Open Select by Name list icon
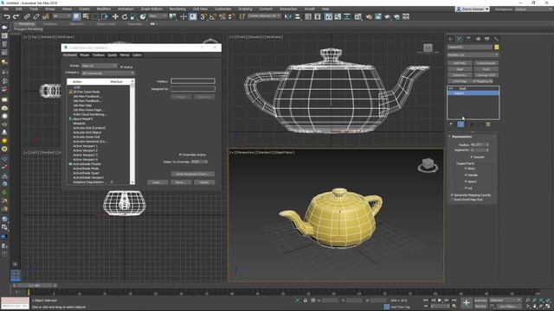 click(86, 16)
